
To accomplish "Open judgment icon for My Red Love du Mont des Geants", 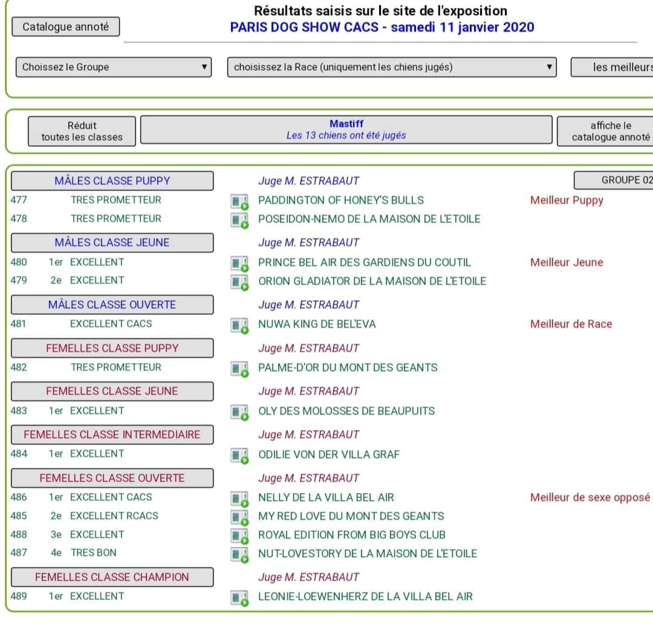I will (239, 517).
